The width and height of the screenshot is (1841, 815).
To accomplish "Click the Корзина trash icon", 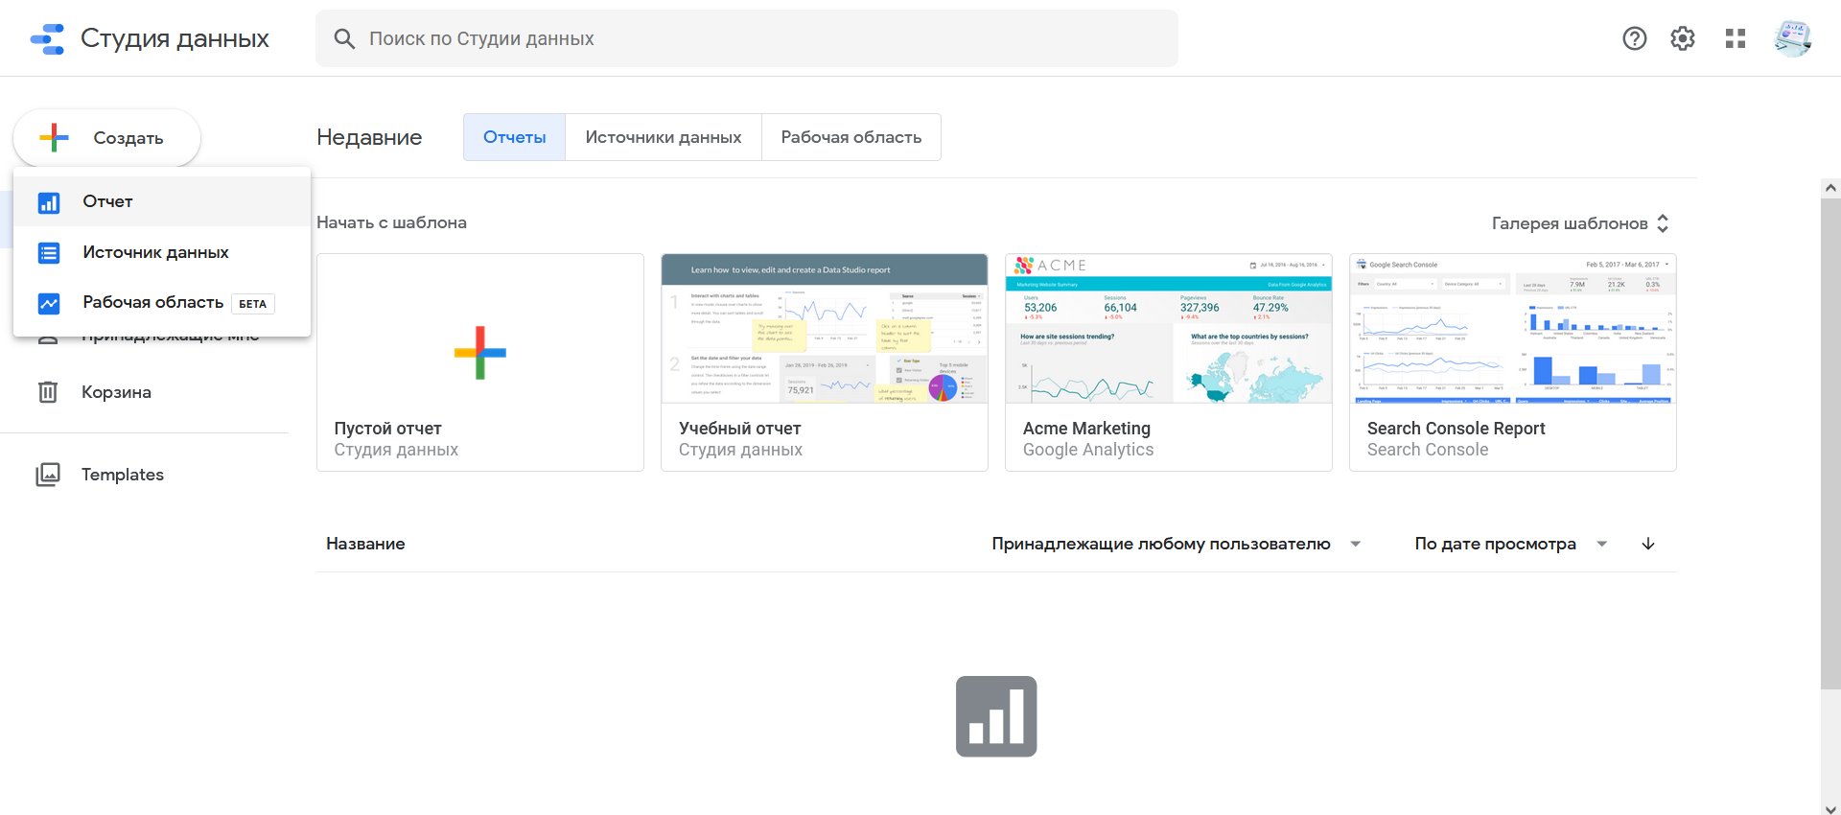I will [48, 392].
